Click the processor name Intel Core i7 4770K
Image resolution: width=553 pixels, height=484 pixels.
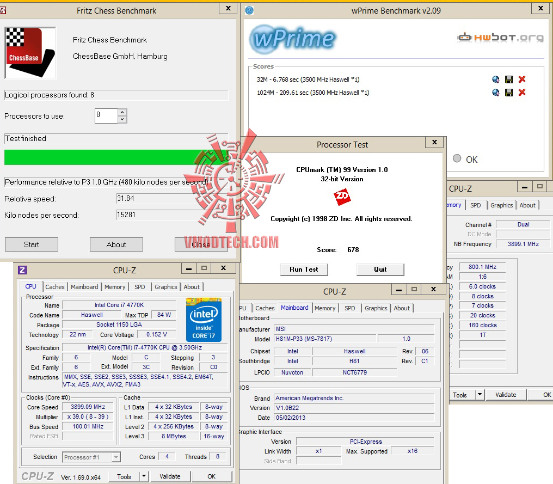click(x=119, y=305)
